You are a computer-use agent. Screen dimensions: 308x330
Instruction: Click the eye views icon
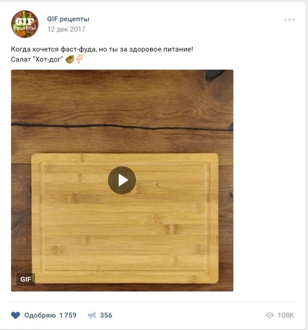click(x=270, y=315)
